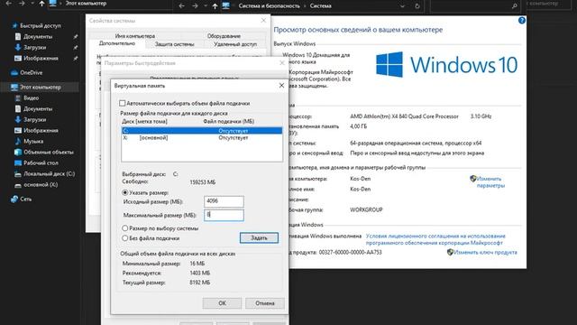This screenshot has width=577, height=325.
Task: Open Рабочий стол folder icon
Action: pyautogui.click(x=18, y=162)
